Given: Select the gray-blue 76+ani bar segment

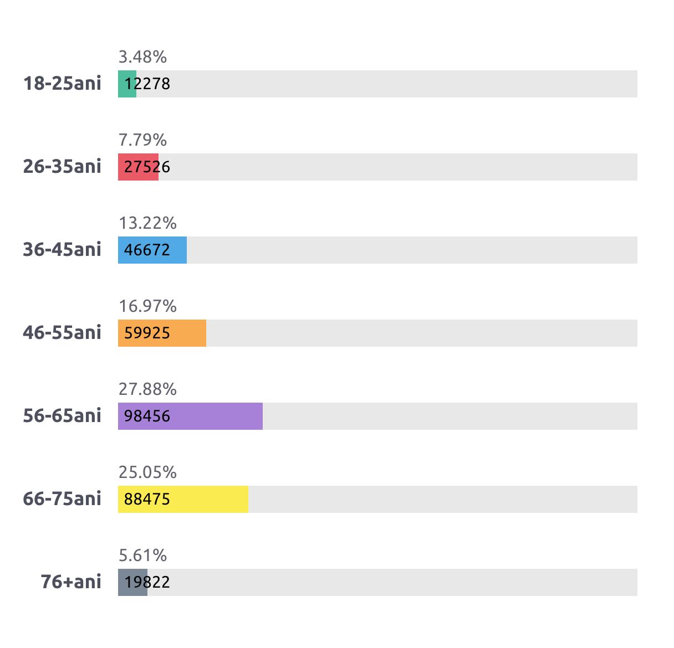Looking at the screenshot, I should click(132, 582).
